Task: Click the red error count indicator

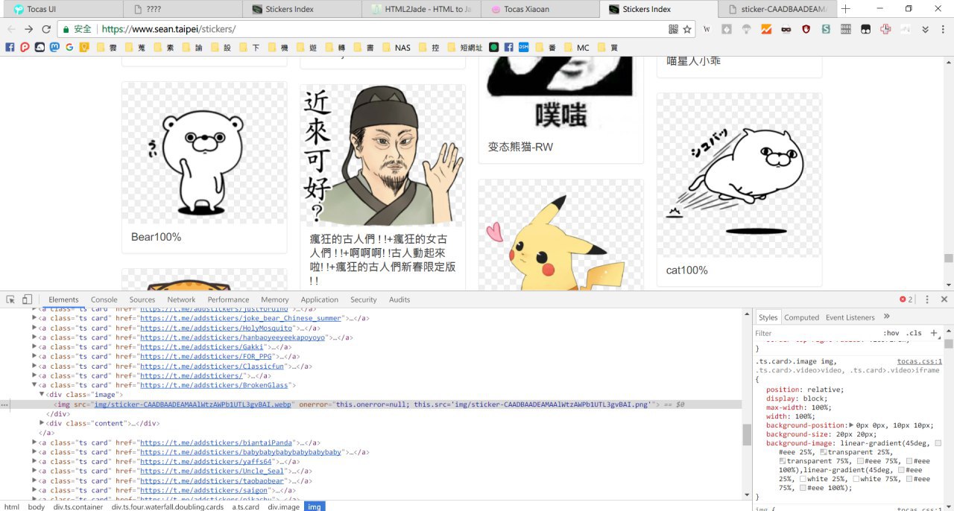Action: coord(906,299)
